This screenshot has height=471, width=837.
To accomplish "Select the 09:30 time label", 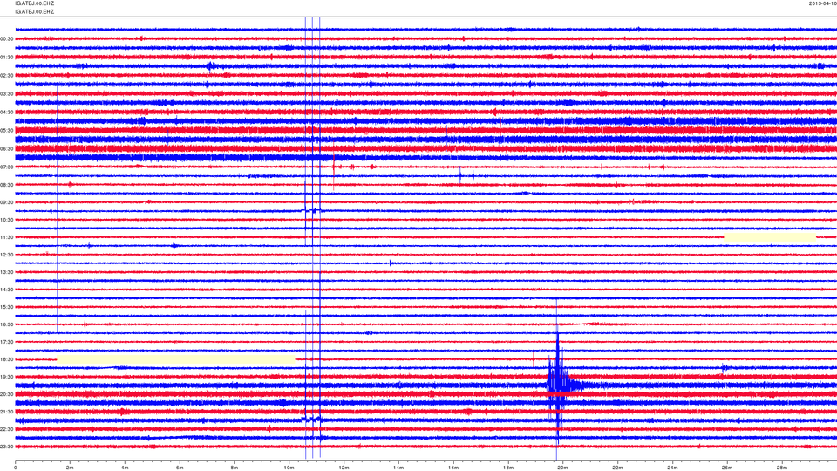I will (x=7, y=202).
